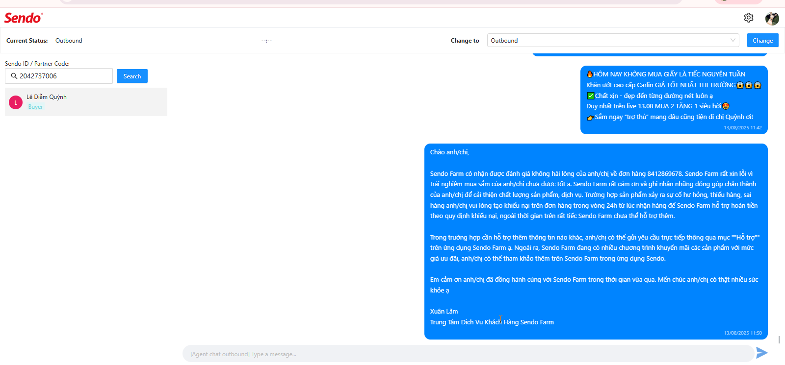Click the chat scrollbar thumb
785x365 pixels.
[779, 340]
